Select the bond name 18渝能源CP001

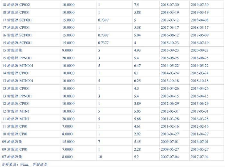[x=16, y=12]
